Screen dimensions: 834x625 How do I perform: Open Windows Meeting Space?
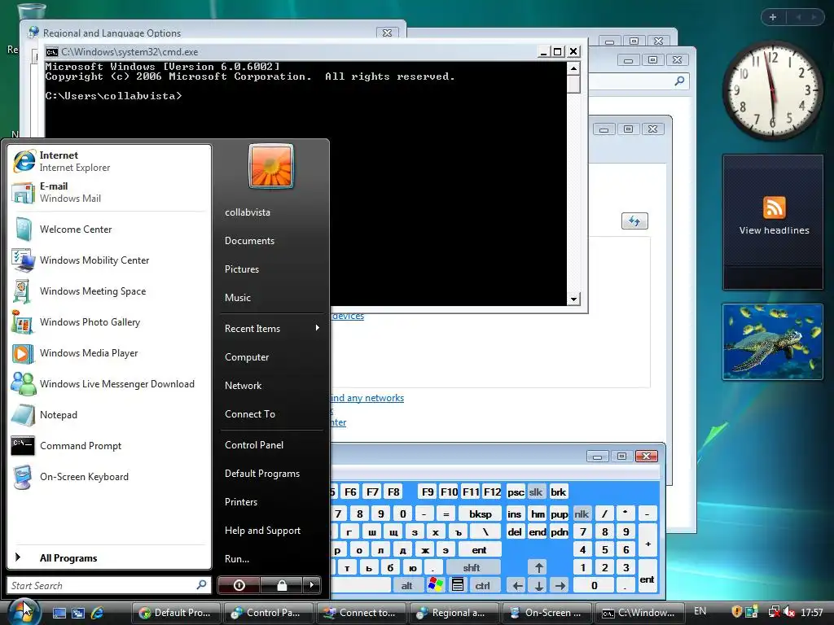point(109,291)
